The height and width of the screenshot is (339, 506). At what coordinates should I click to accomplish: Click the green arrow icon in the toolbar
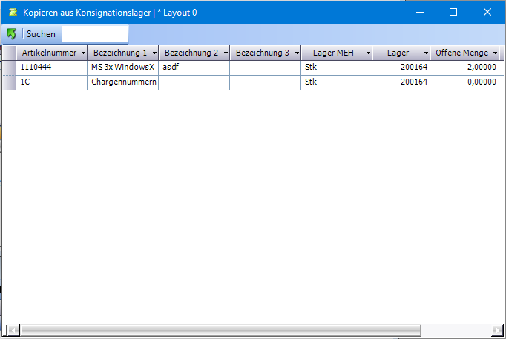[x=11, y=34]
